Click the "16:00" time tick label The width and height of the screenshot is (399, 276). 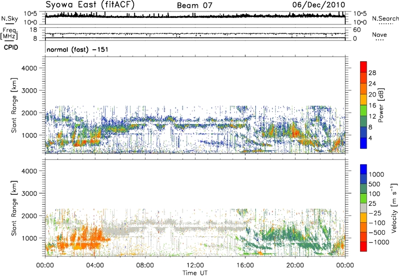[x=245, y=266]
